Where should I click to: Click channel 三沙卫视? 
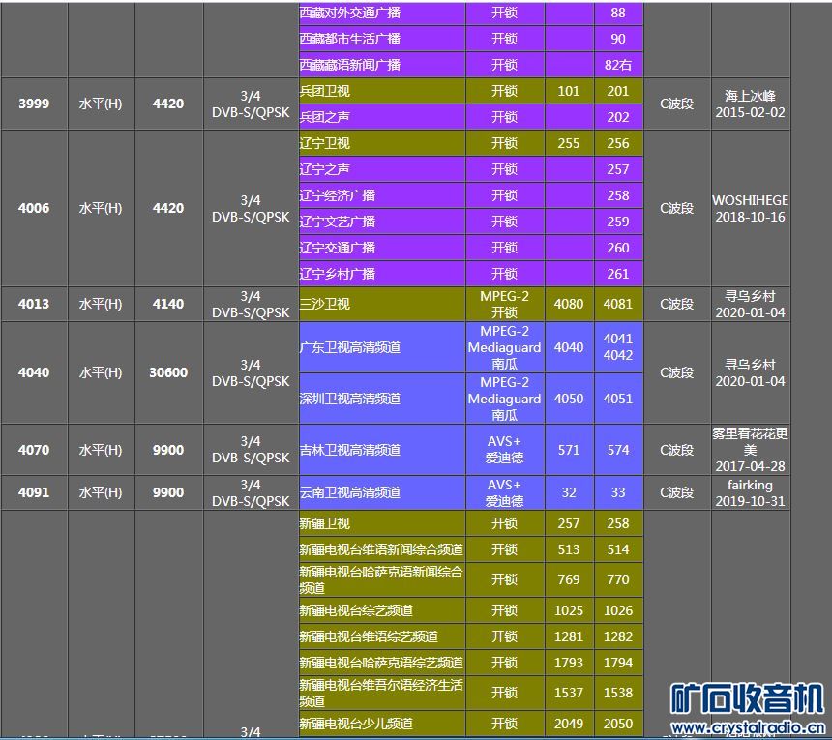[x=382, y=304]
